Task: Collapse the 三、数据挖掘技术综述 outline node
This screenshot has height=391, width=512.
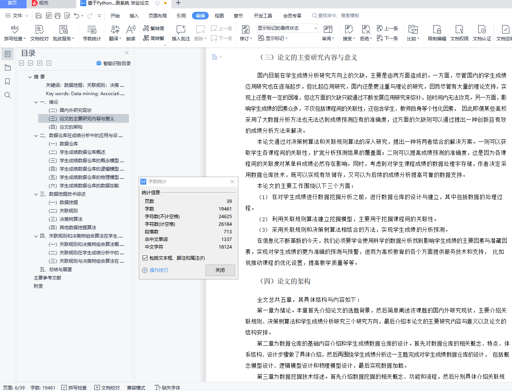Action: pos(36,194)
